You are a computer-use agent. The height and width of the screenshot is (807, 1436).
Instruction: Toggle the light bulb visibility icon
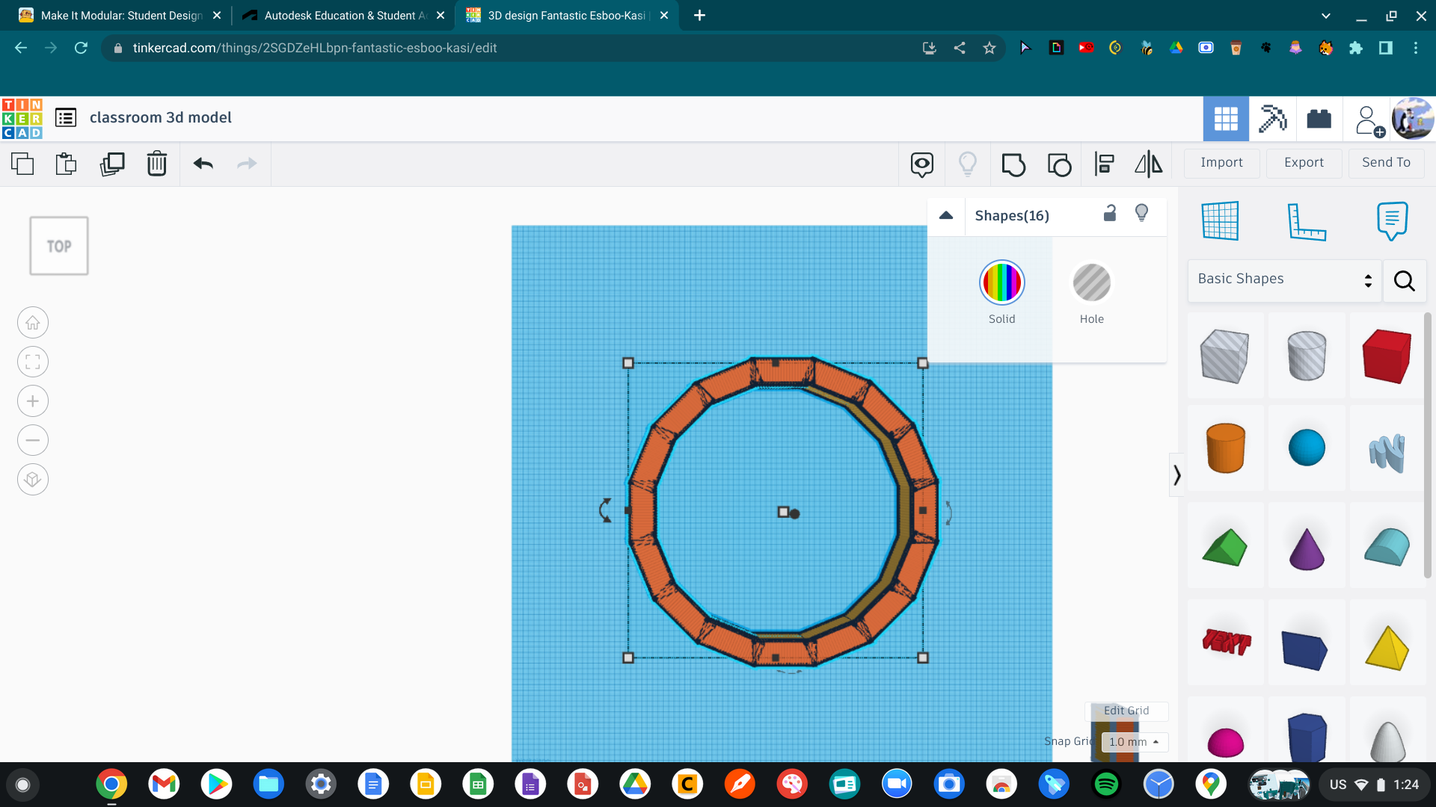point(1141,213)
